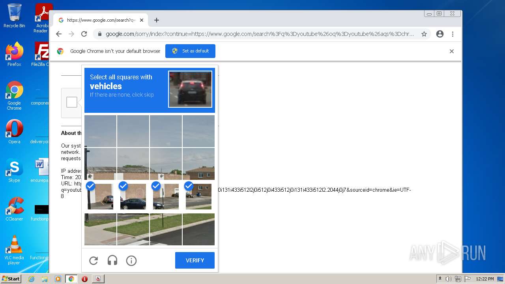Viewport: 505px width, 284px height.
Task: Open Opera icon in taskbar
Action: pos(84,279)
